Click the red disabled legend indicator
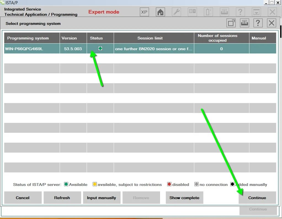Viewport: 282px width, 219px height. click(x=169, y=184)
